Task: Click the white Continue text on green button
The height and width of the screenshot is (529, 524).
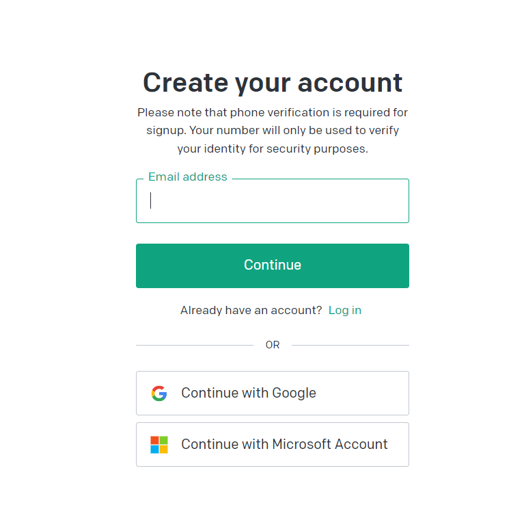Action: pyautogui.click(x=273, y=265)
